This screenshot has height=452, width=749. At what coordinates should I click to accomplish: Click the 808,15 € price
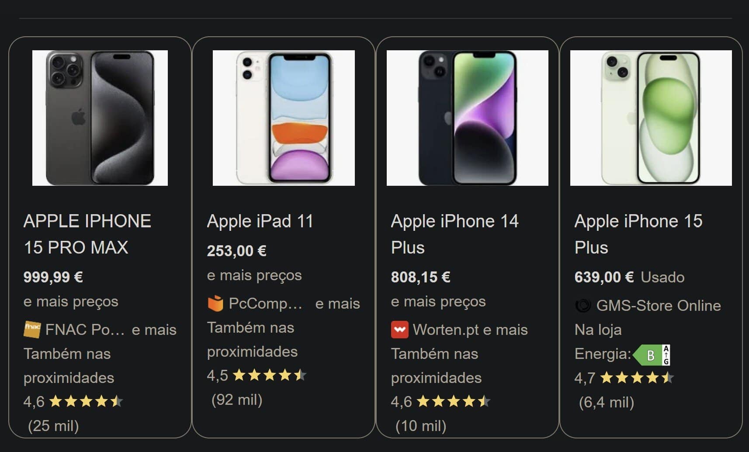coord(420,277)
